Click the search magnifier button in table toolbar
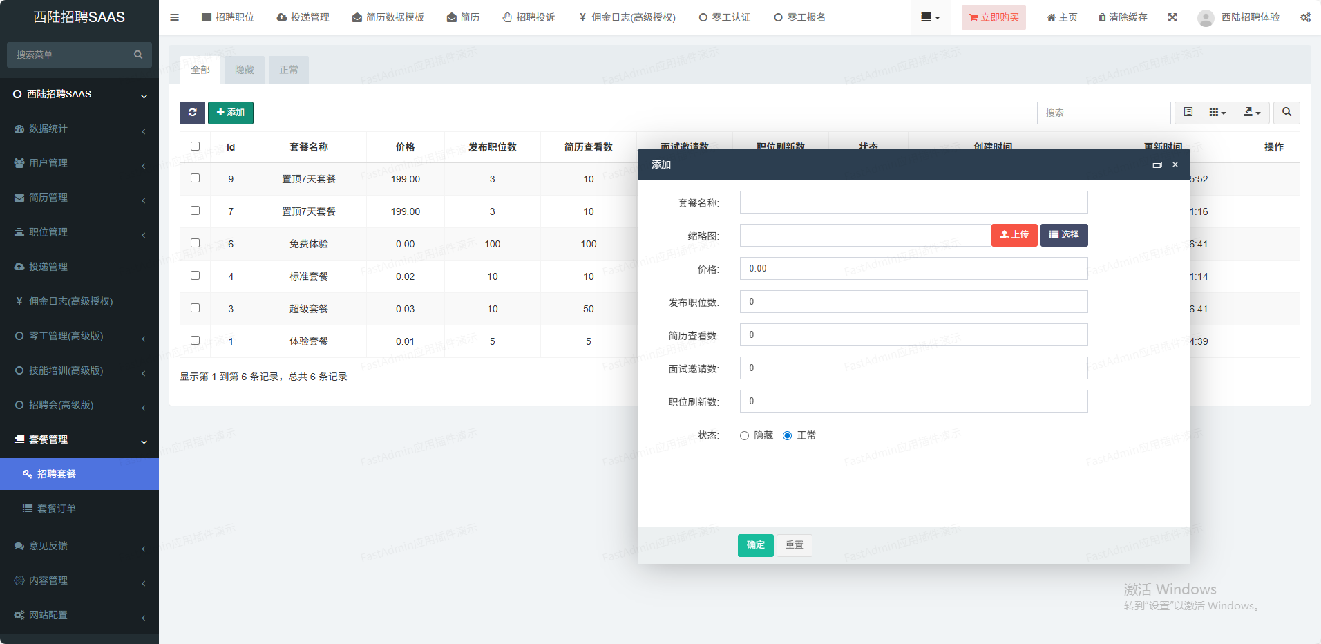Image resolution: width=1321 pixels, height=644 pixels. click(x=1286, y=113)
